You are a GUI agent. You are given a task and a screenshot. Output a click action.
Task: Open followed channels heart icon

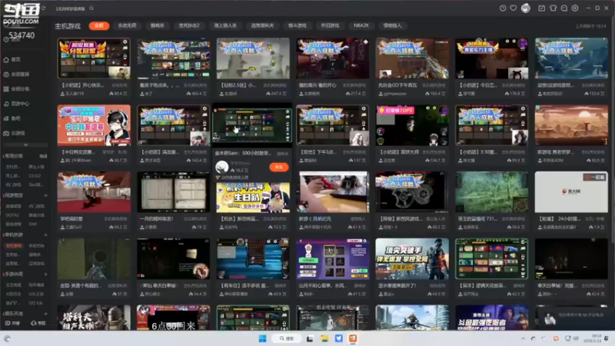pos(513,8)
